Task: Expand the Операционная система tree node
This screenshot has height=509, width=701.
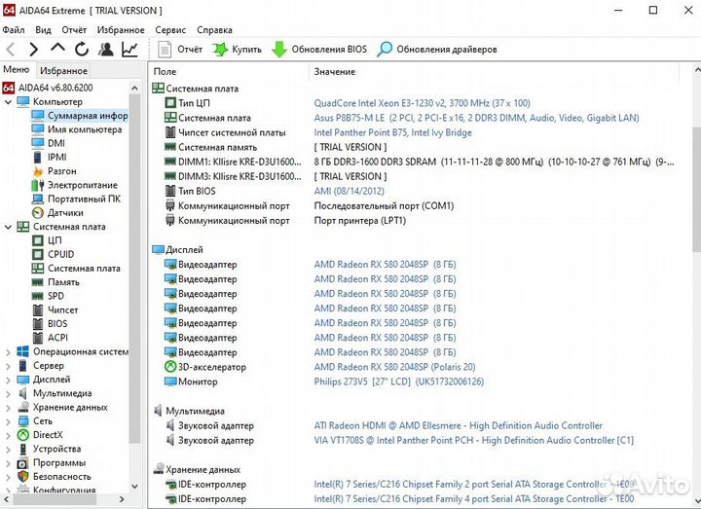Action: pos(8,352)
